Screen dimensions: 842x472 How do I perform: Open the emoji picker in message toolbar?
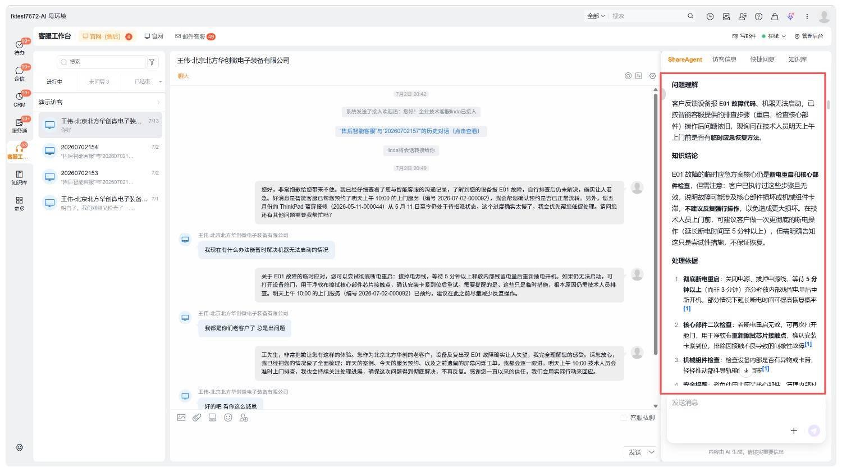click(x=228, y=418)
